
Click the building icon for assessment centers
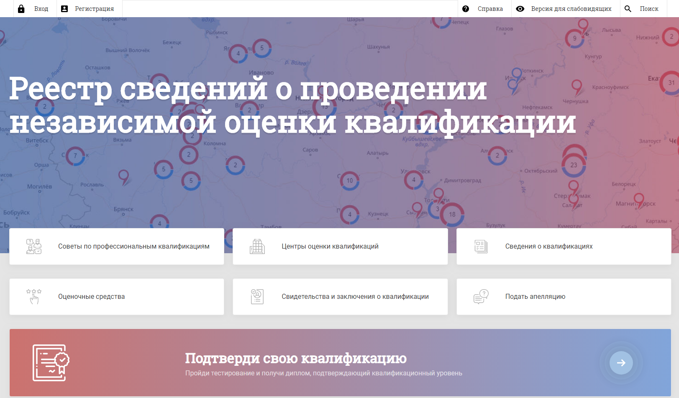coord(257,247)
